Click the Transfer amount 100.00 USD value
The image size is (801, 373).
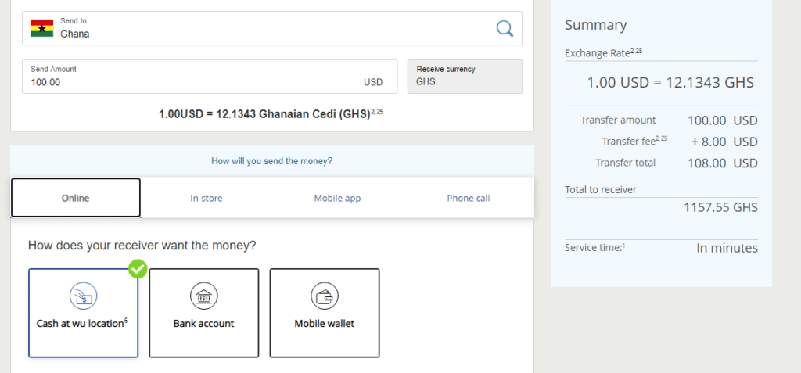click(x=722, y=120)
